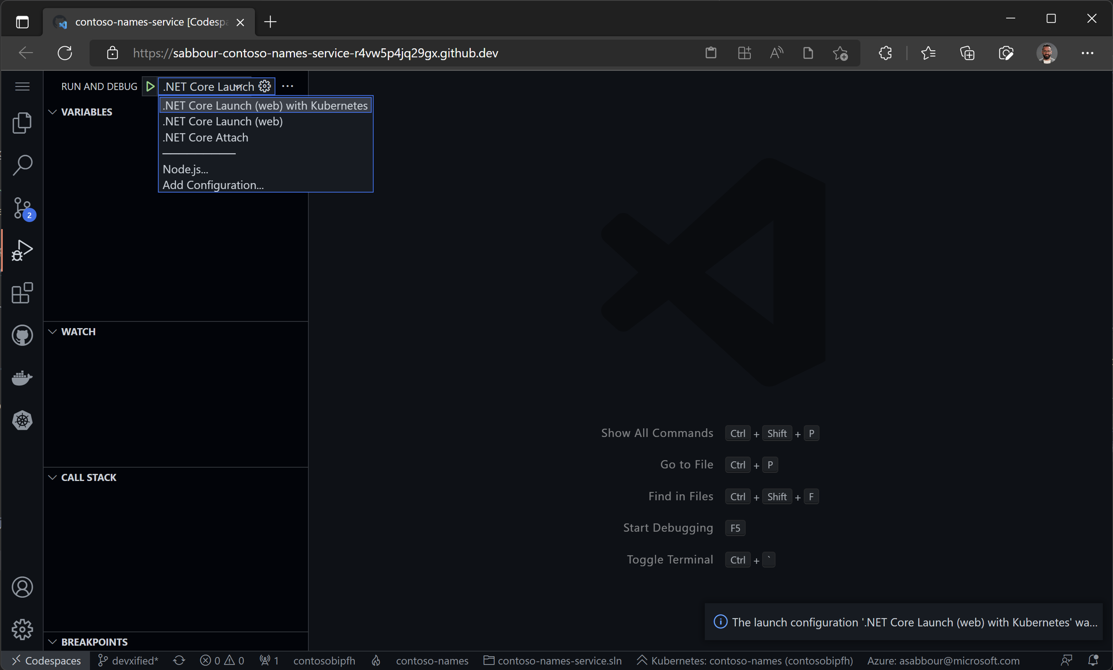
Task: Select Add Configuration... option
Action: coord(213,185)
